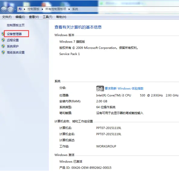Click the 计算机名 value PPT07-20151119L
This screenshot has height=171, width=179.
pos(109,128)
